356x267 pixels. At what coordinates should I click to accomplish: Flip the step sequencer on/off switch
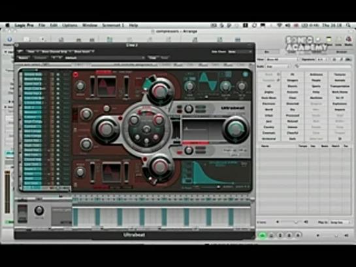22,213
